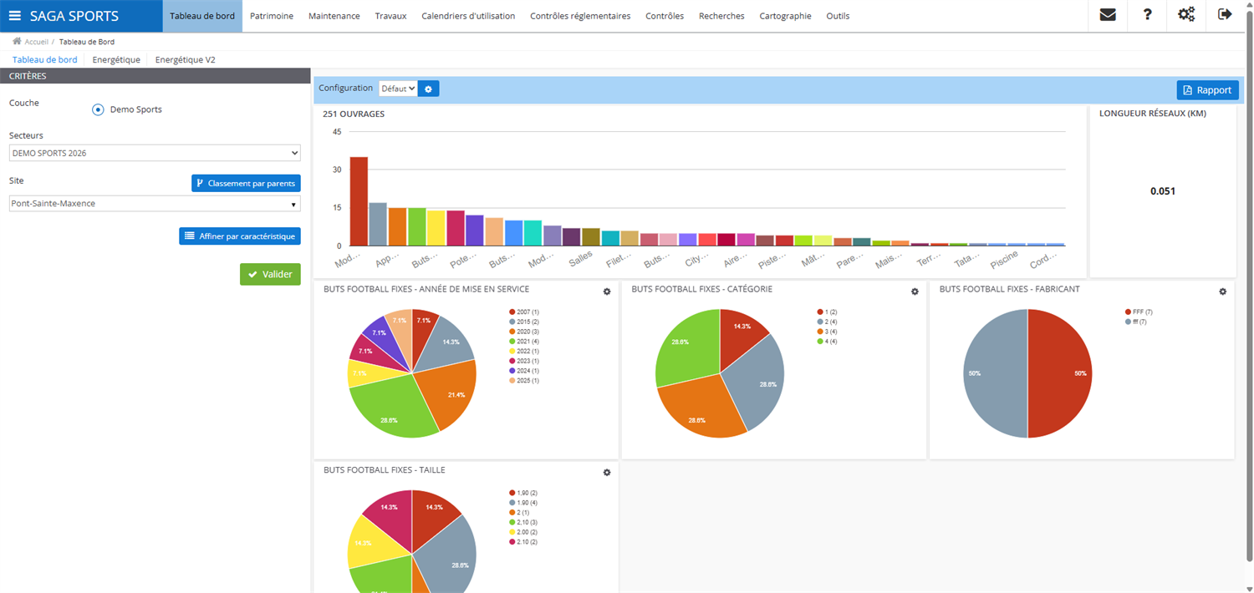1254x593 pixels.
Task: Open Contrôles réglementaires menu
Action: (x=580, y=16)
